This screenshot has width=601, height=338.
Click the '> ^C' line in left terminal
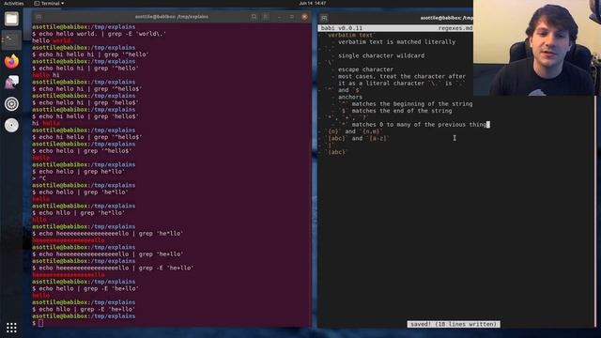pos(39,178)
